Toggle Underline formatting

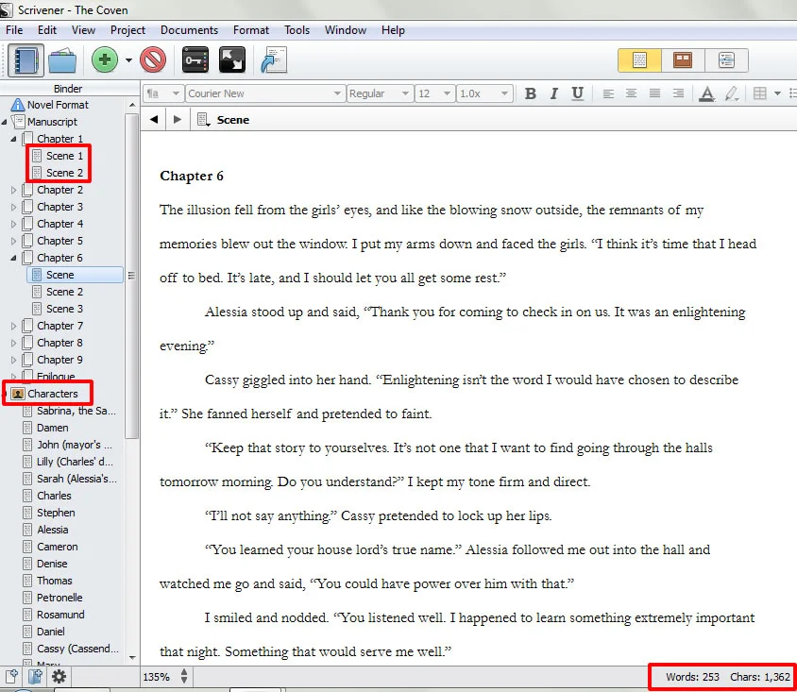577,93
